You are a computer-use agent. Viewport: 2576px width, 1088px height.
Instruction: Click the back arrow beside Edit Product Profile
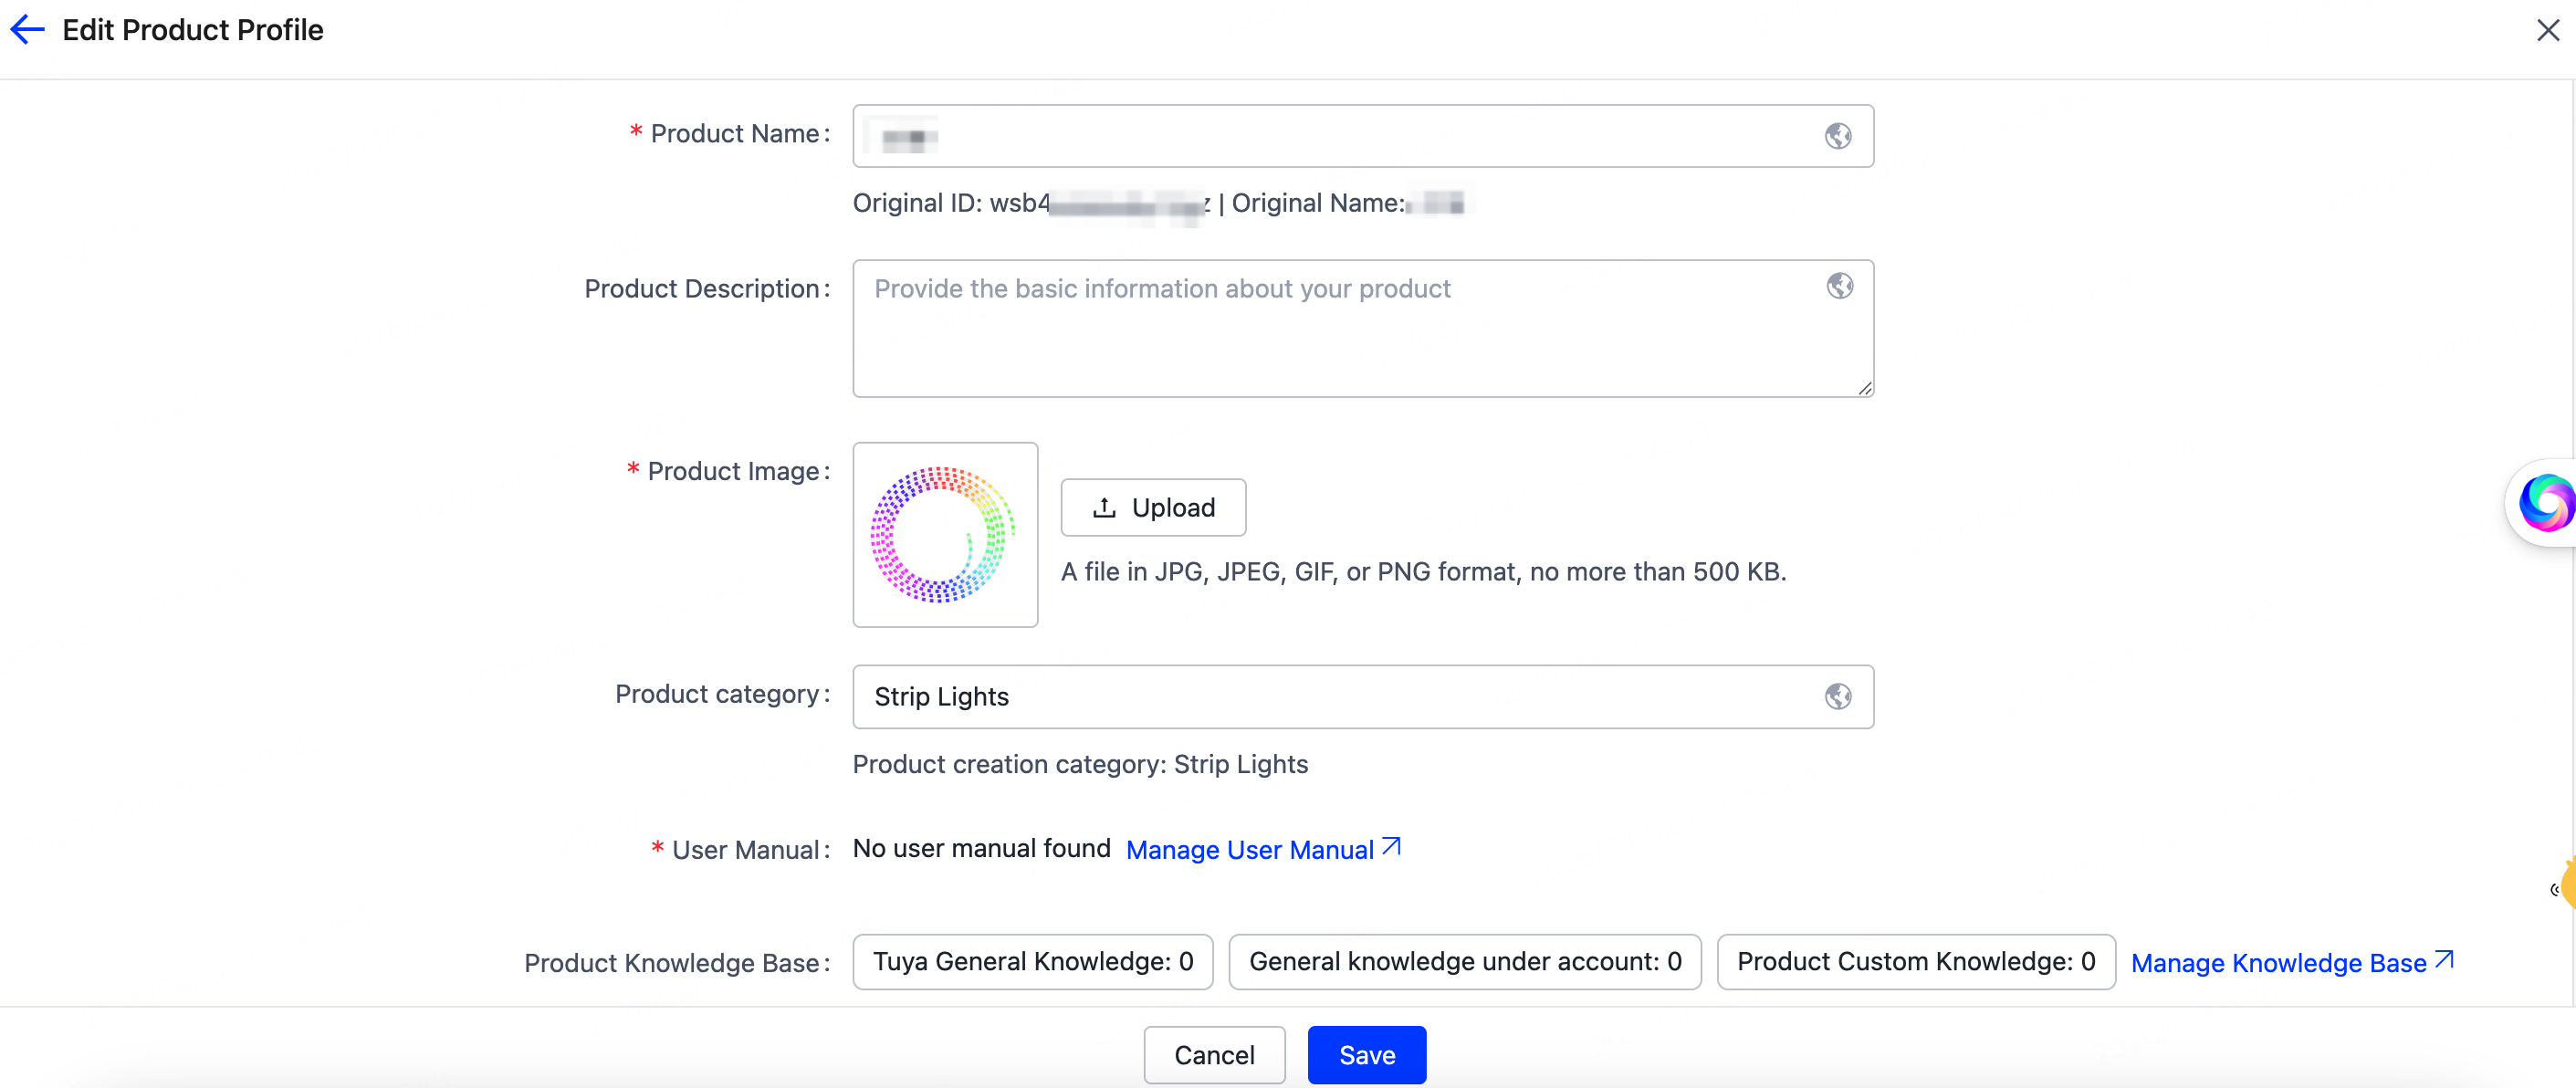coord(28,30)
